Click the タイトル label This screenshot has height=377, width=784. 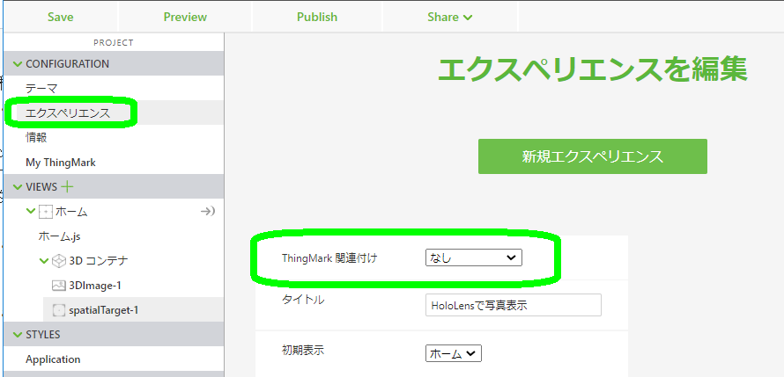pos(304,299)
